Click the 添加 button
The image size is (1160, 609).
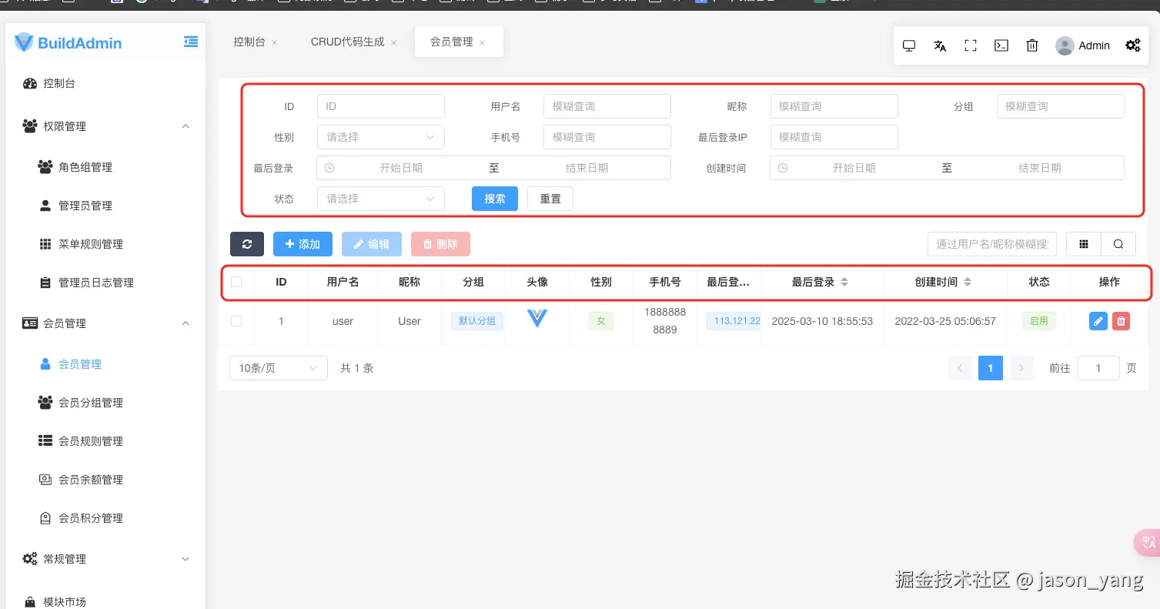click(x=303, y=244)
